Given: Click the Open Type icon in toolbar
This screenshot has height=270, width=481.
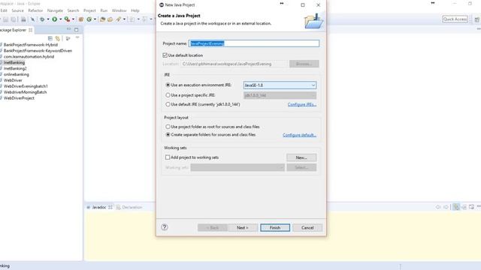Looking at the screenshot, I should [x=103, y=19].
